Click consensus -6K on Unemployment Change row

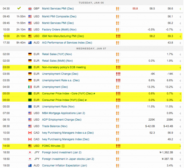153,74
